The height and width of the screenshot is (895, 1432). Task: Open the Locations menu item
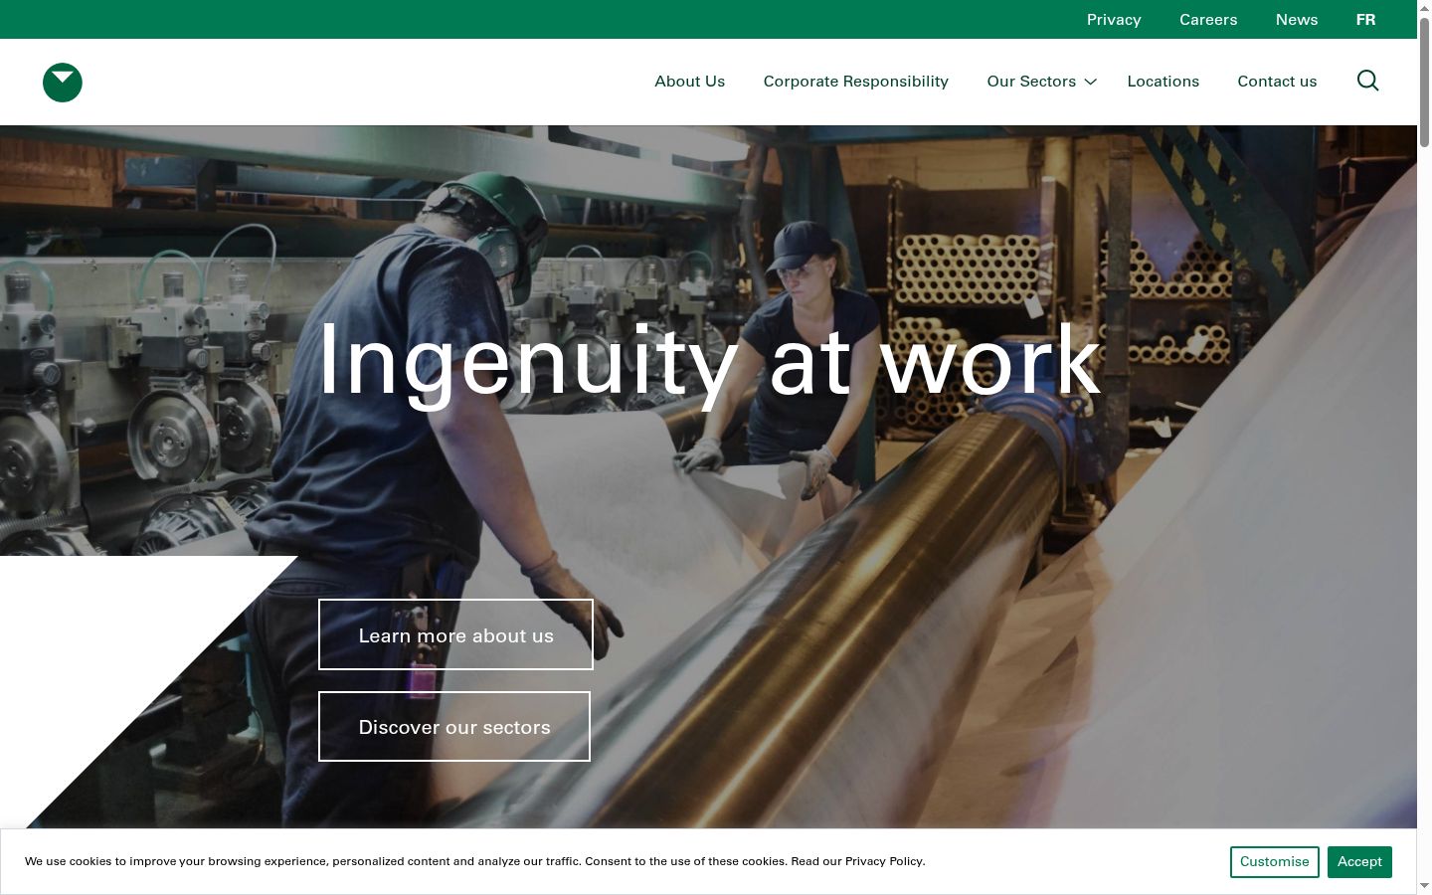[1163, 82]
